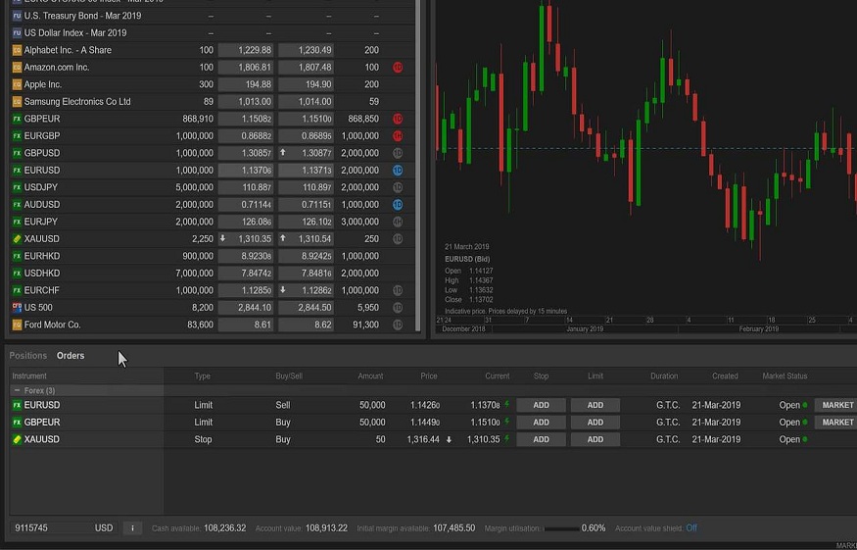Click EURUSD ask price 1.13713 in watchlist
The image size is (857, 550).
pos(306,171)
